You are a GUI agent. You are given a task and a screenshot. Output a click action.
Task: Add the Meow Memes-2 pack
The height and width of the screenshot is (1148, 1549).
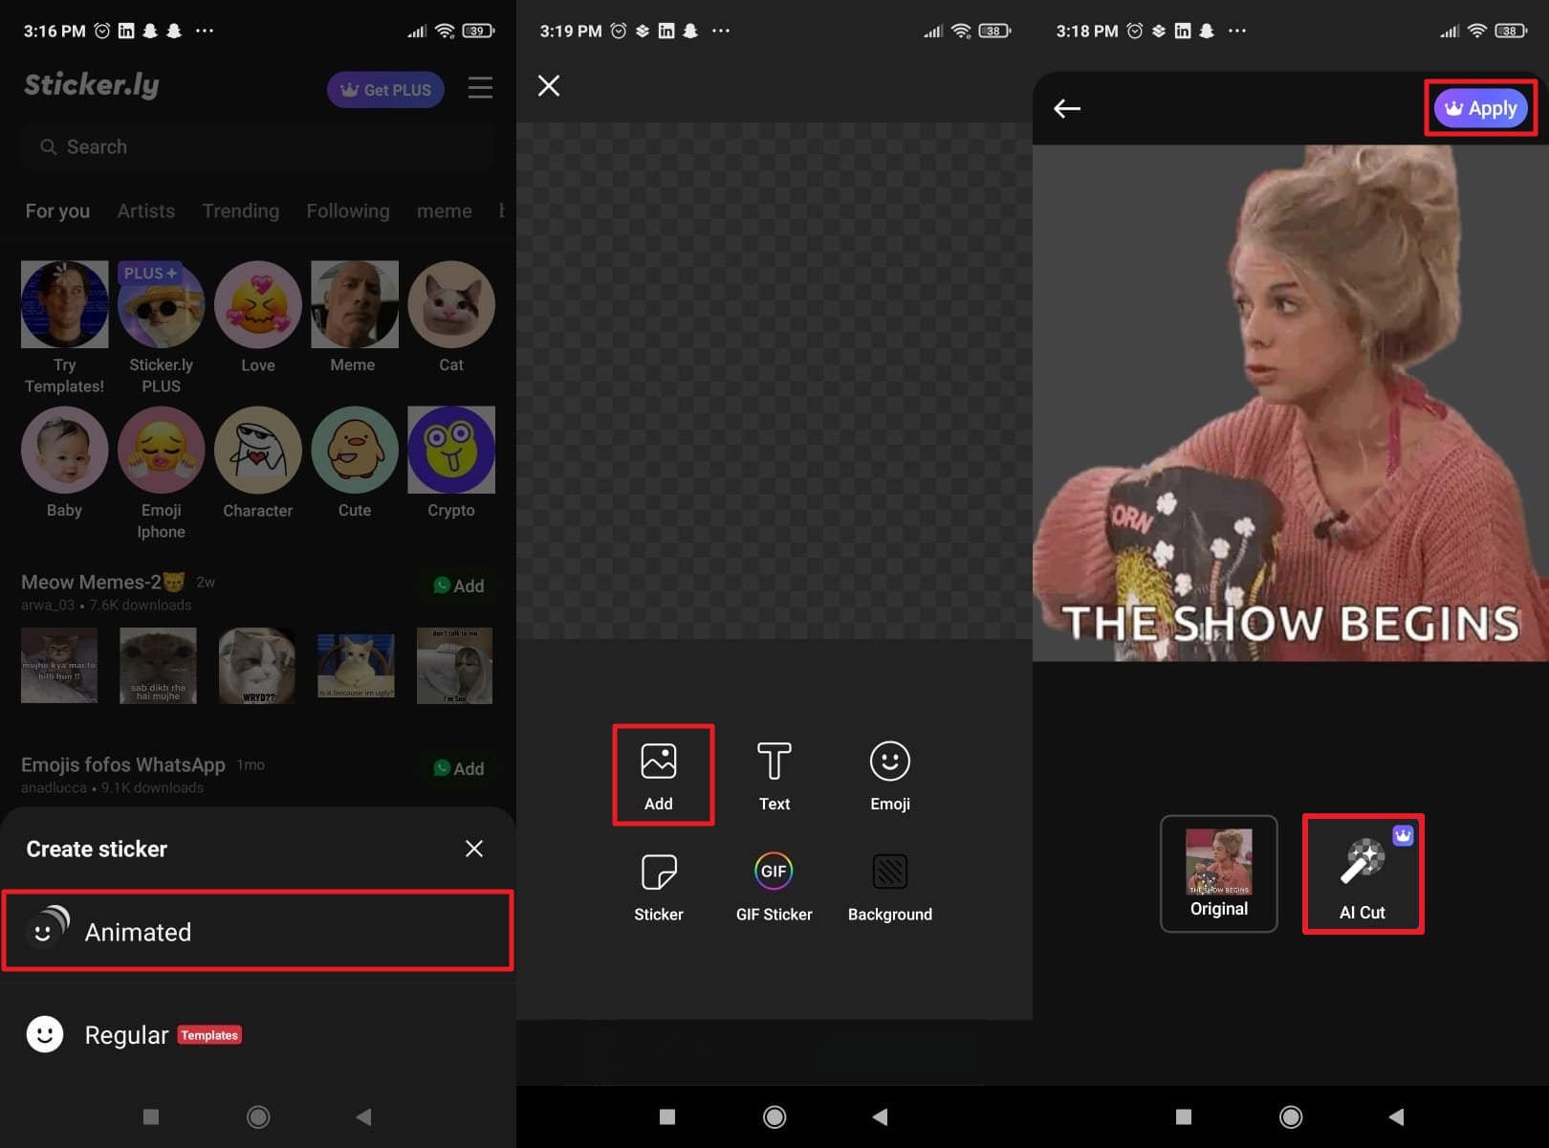click(x=460, y=585)
